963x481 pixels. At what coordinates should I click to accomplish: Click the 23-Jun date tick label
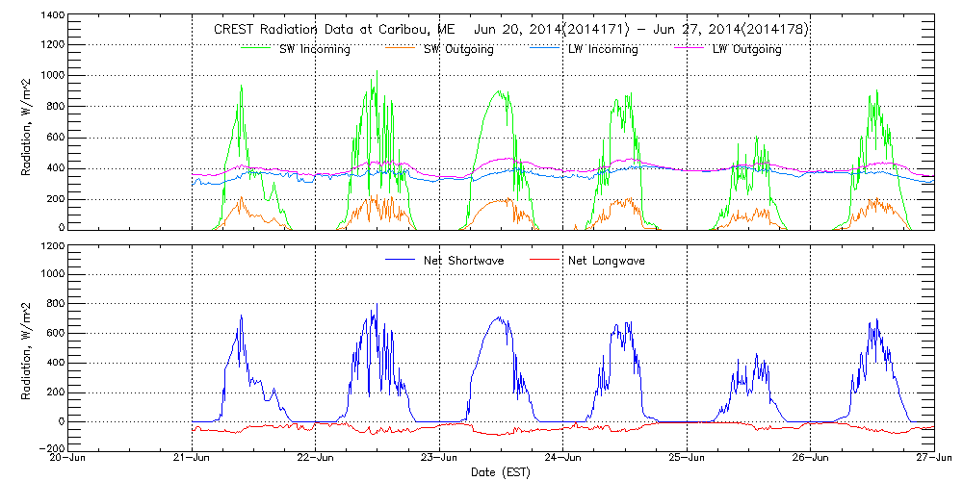tap(439, 460)
